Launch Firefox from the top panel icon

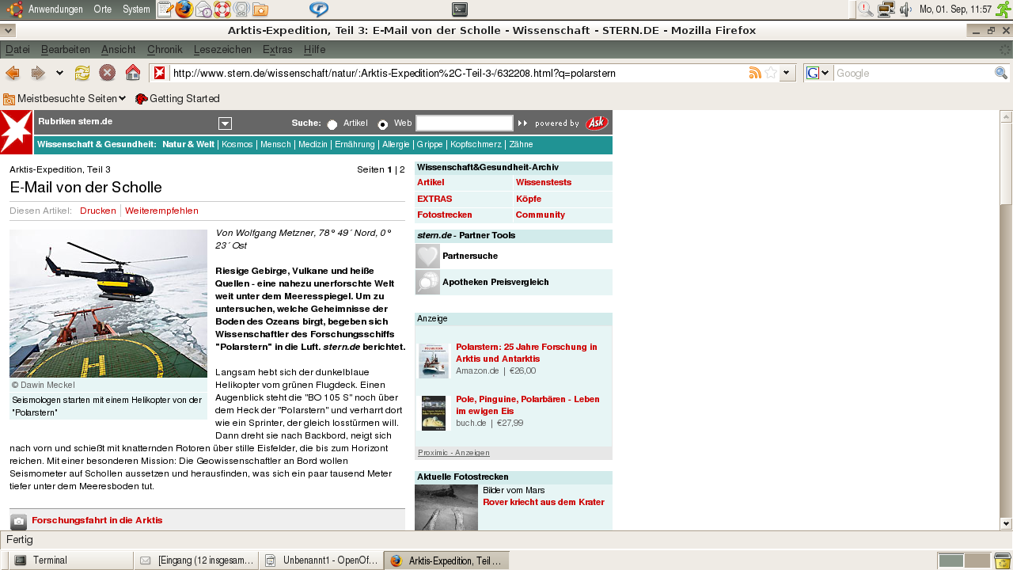(184, 9)
